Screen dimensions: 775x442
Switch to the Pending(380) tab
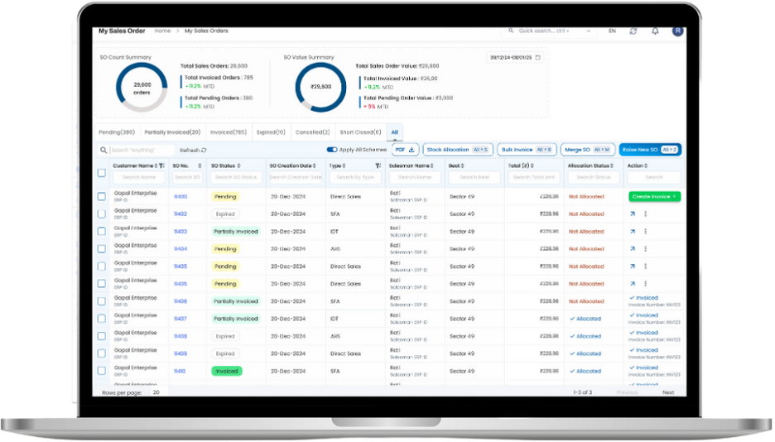(117, 132)
